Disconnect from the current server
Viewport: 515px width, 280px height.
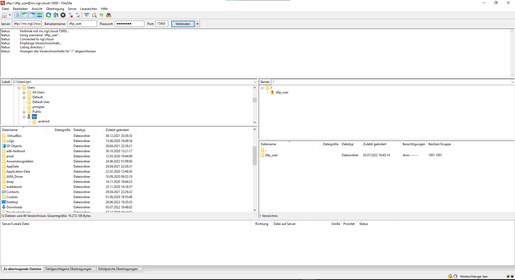(x=71, y=15)
